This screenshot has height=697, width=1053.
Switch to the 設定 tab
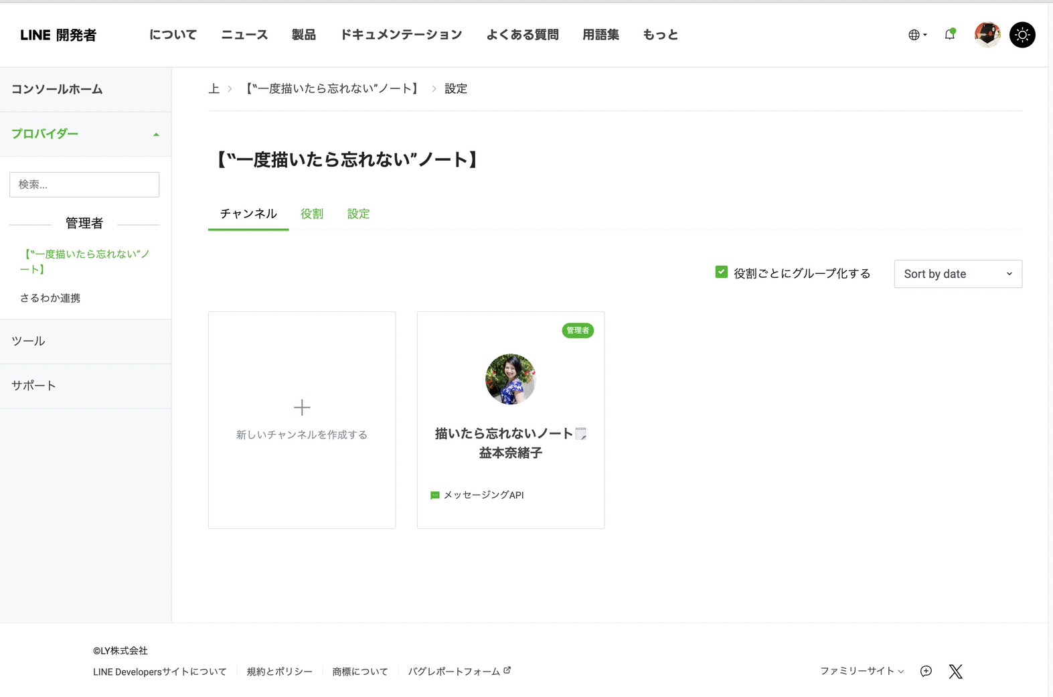[x=358, y=214]
